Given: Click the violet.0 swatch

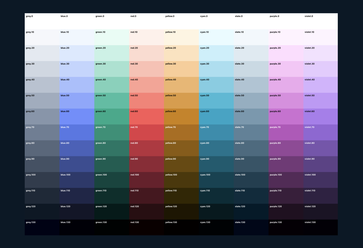Looking at the screenshot, I should coord(321,21).
